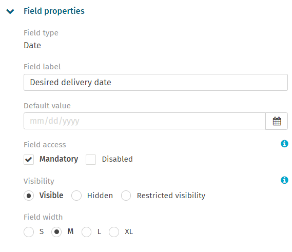292x252 pixels.
Task: Click the Field properties section heading
Action: pyautogui.click(x=54, y=11)
